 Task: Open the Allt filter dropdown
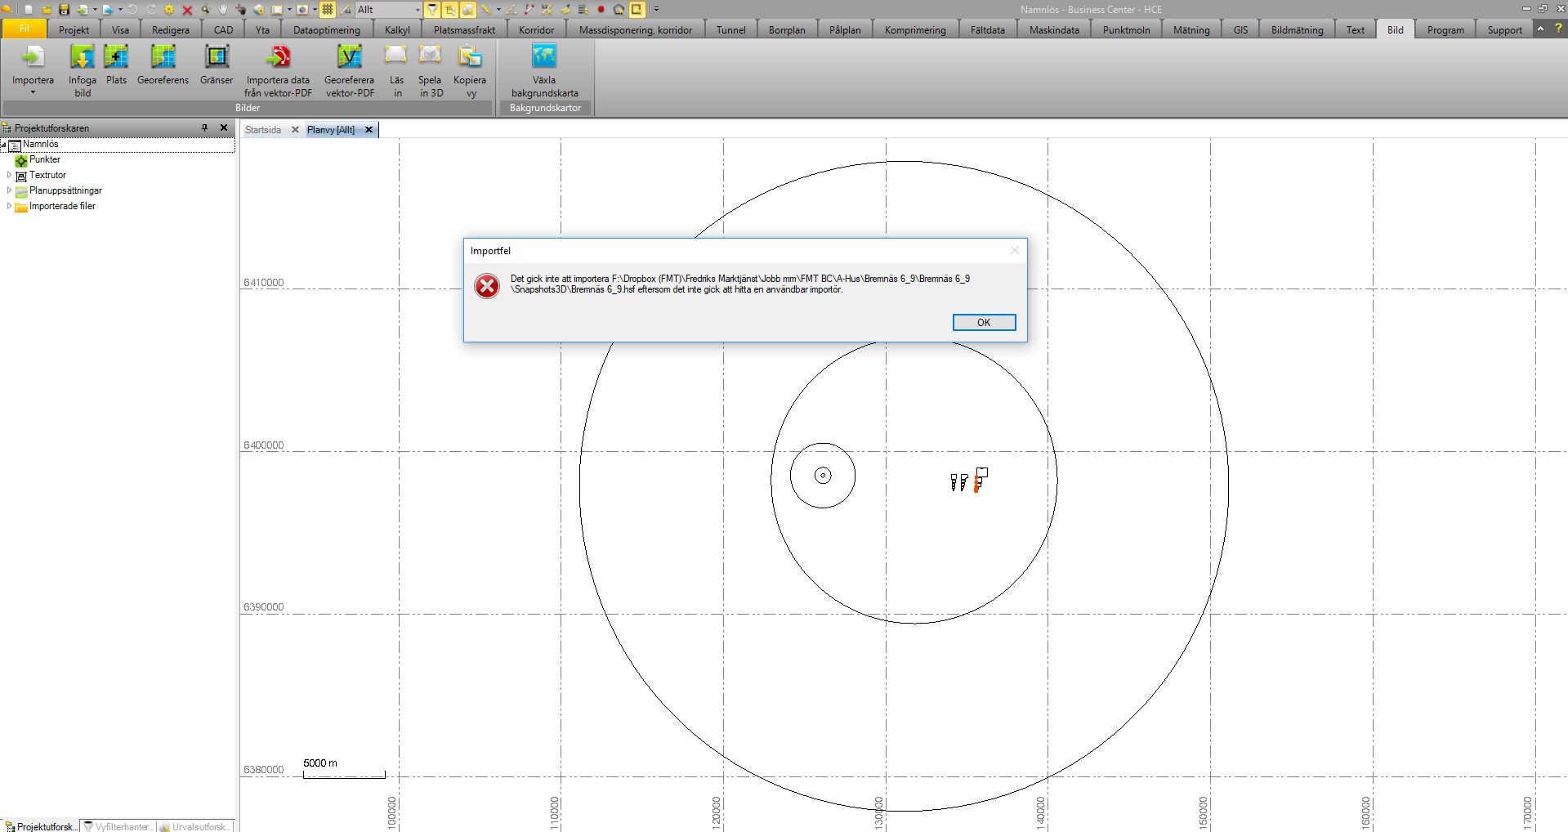[416, 9]
